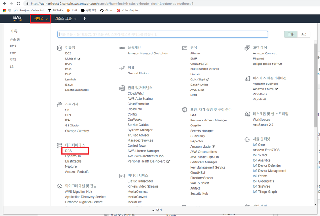
Task: Click the Management & Governance icon
Action: tap(122, 88)
